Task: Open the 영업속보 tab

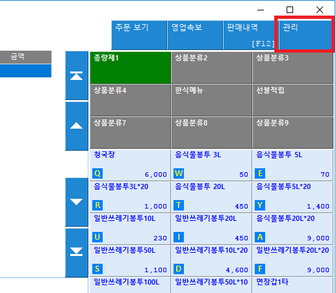Action: point(195,35)
